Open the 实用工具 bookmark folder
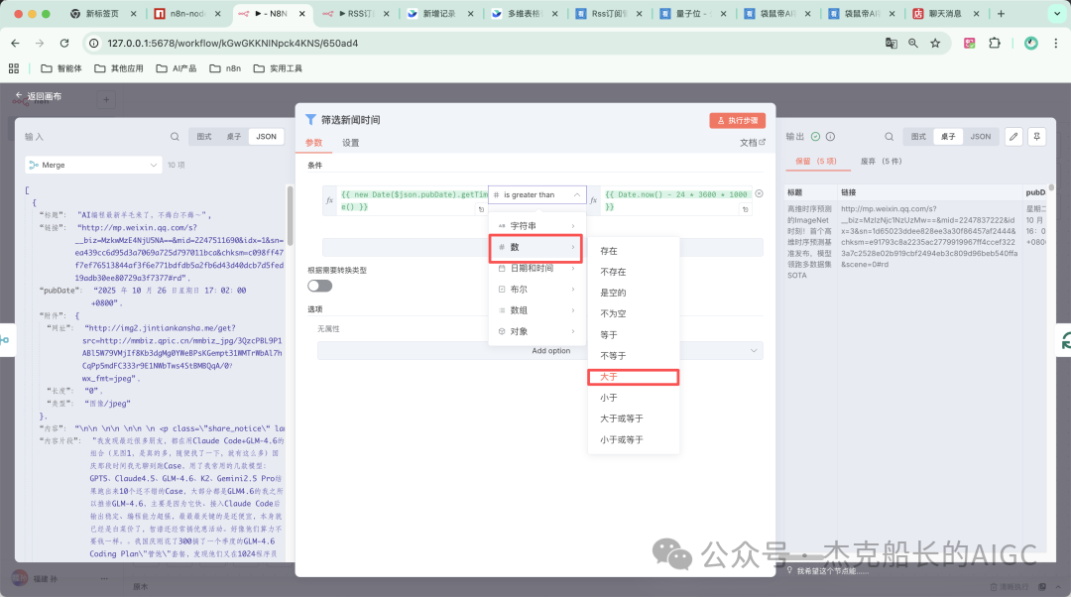 coord(278,68)
